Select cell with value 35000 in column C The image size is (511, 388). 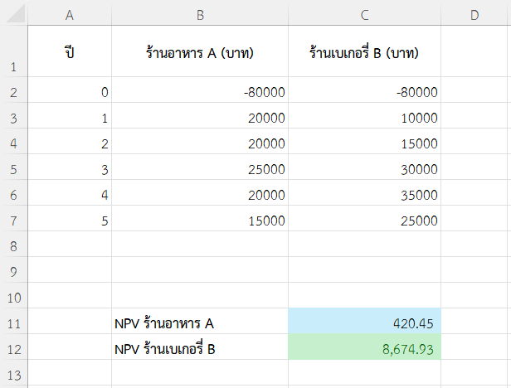coord(364,192)
